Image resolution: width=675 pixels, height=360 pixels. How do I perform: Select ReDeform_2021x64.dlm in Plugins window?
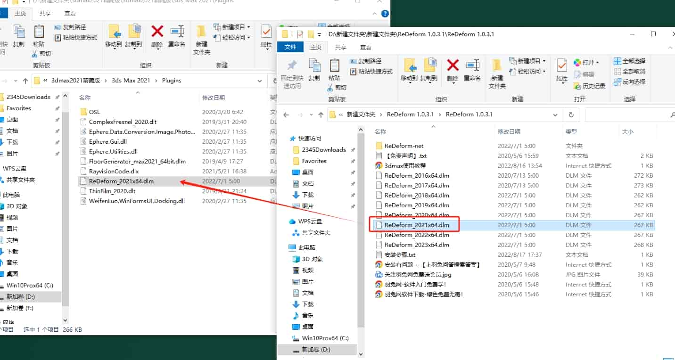177,181
